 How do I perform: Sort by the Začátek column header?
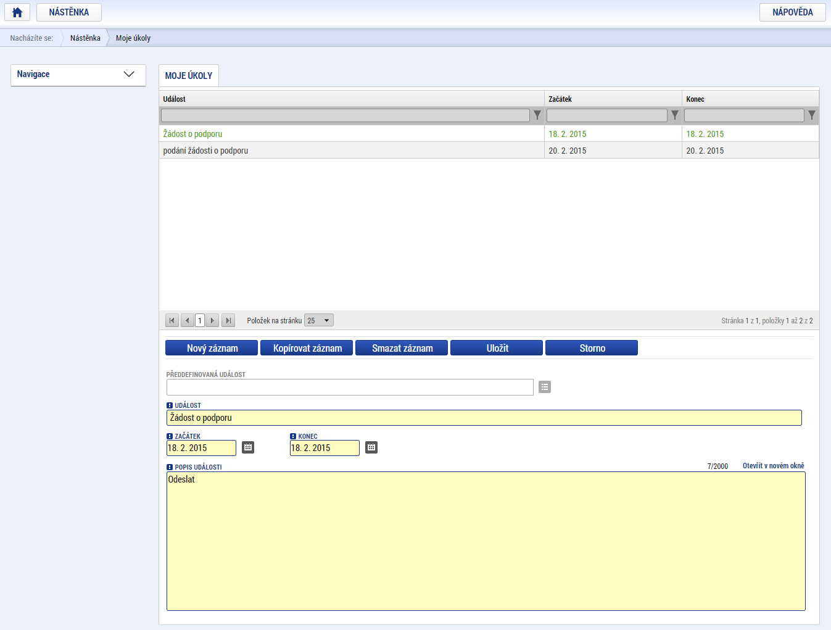pos(613,99)
